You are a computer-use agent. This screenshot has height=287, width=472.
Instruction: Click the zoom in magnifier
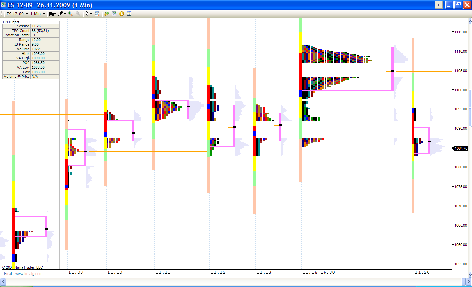point(70,14)
